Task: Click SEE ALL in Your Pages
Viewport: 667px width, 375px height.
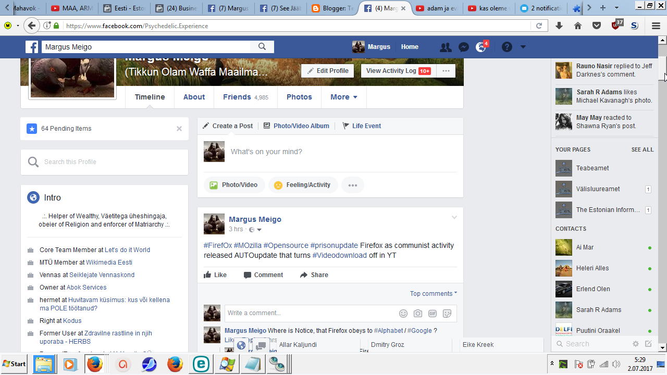Action: pyautogui.click(x=643, y=149)
